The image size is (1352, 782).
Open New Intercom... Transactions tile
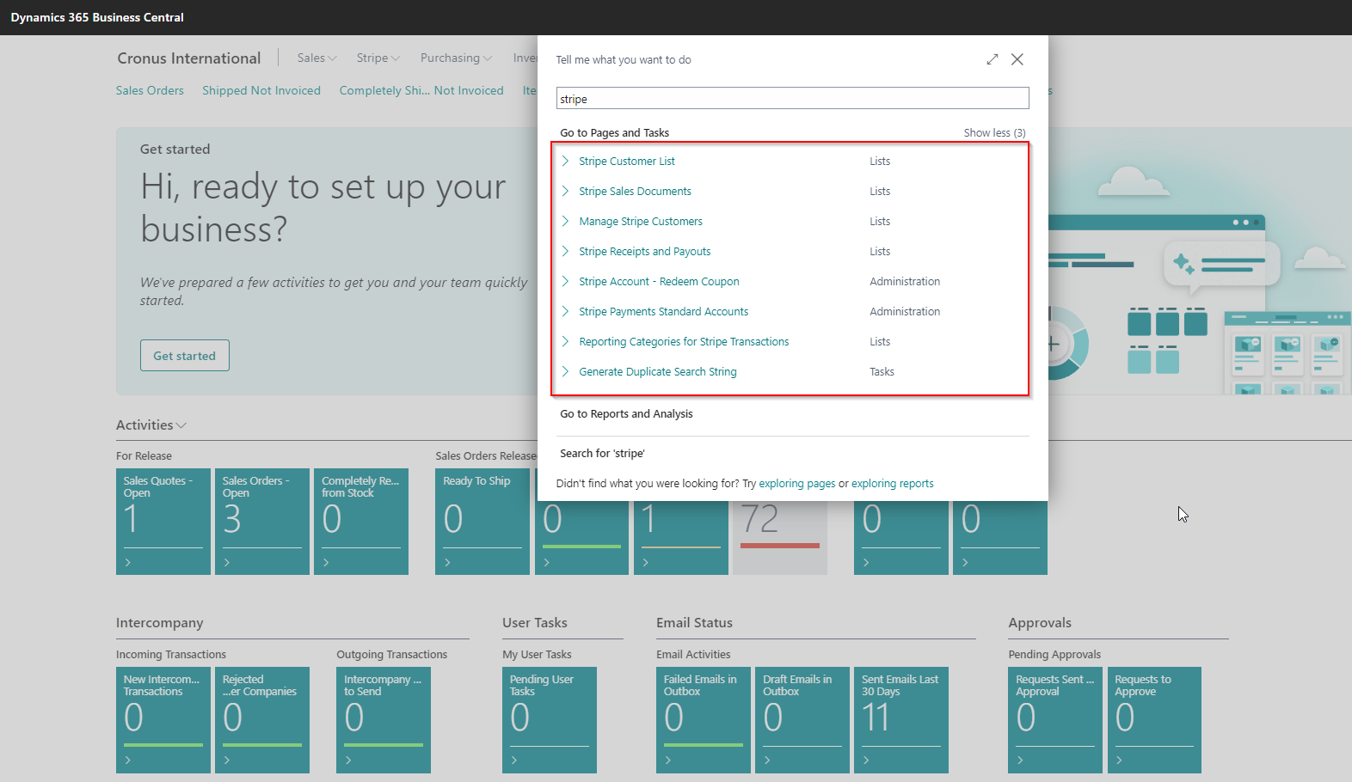click(163, 720)
